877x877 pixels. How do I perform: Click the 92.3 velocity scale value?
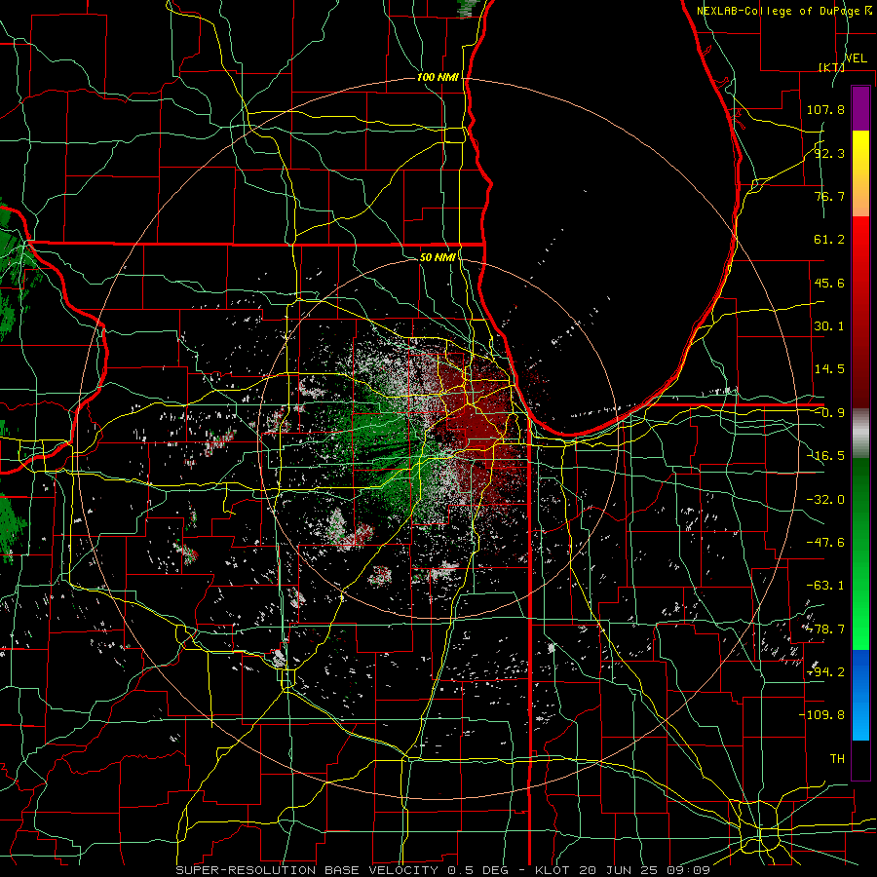[829, 153]
